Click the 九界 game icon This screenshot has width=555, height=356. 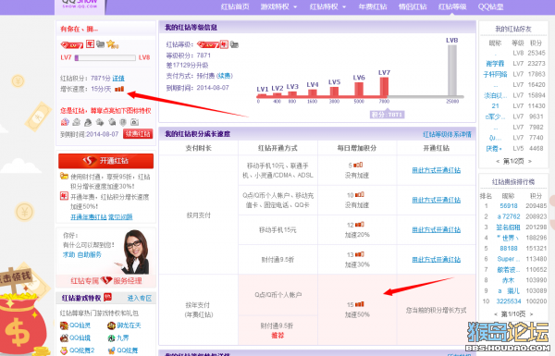111,338
